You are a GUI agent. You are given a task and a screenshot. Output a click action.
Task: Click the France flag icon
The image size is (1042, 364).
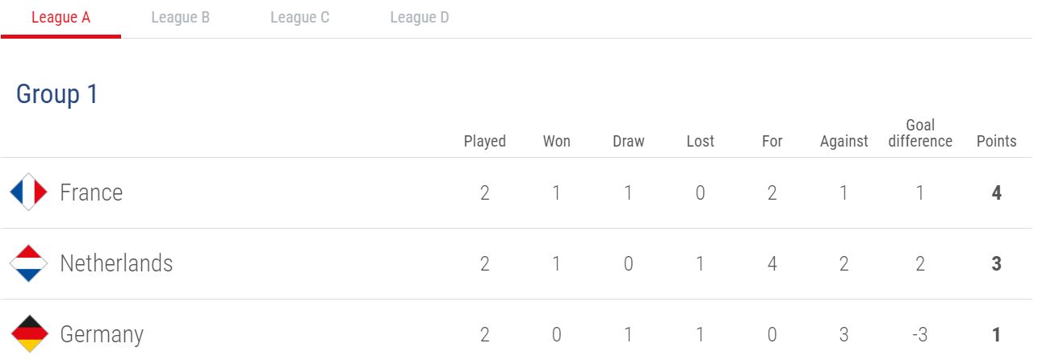[28, 192]
